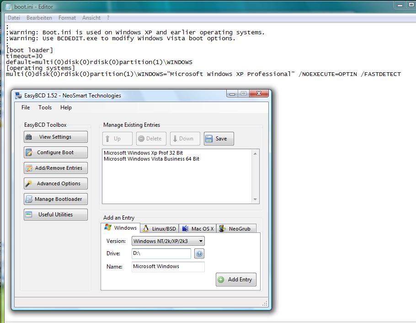
Task: Click the edit icon on Add/Remove Entries
Action: pos(29,168)
